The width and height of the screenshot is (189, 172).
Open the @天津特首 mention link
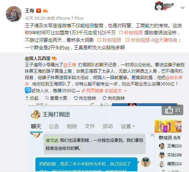(x=166, y=40)
